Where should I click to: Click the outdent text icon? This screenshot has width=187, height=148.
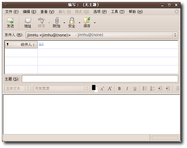point(160,88)
